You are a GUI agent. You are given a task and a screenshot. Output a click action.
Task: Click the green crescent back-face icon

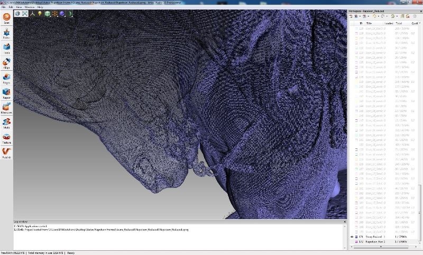[x=70, y=14]
